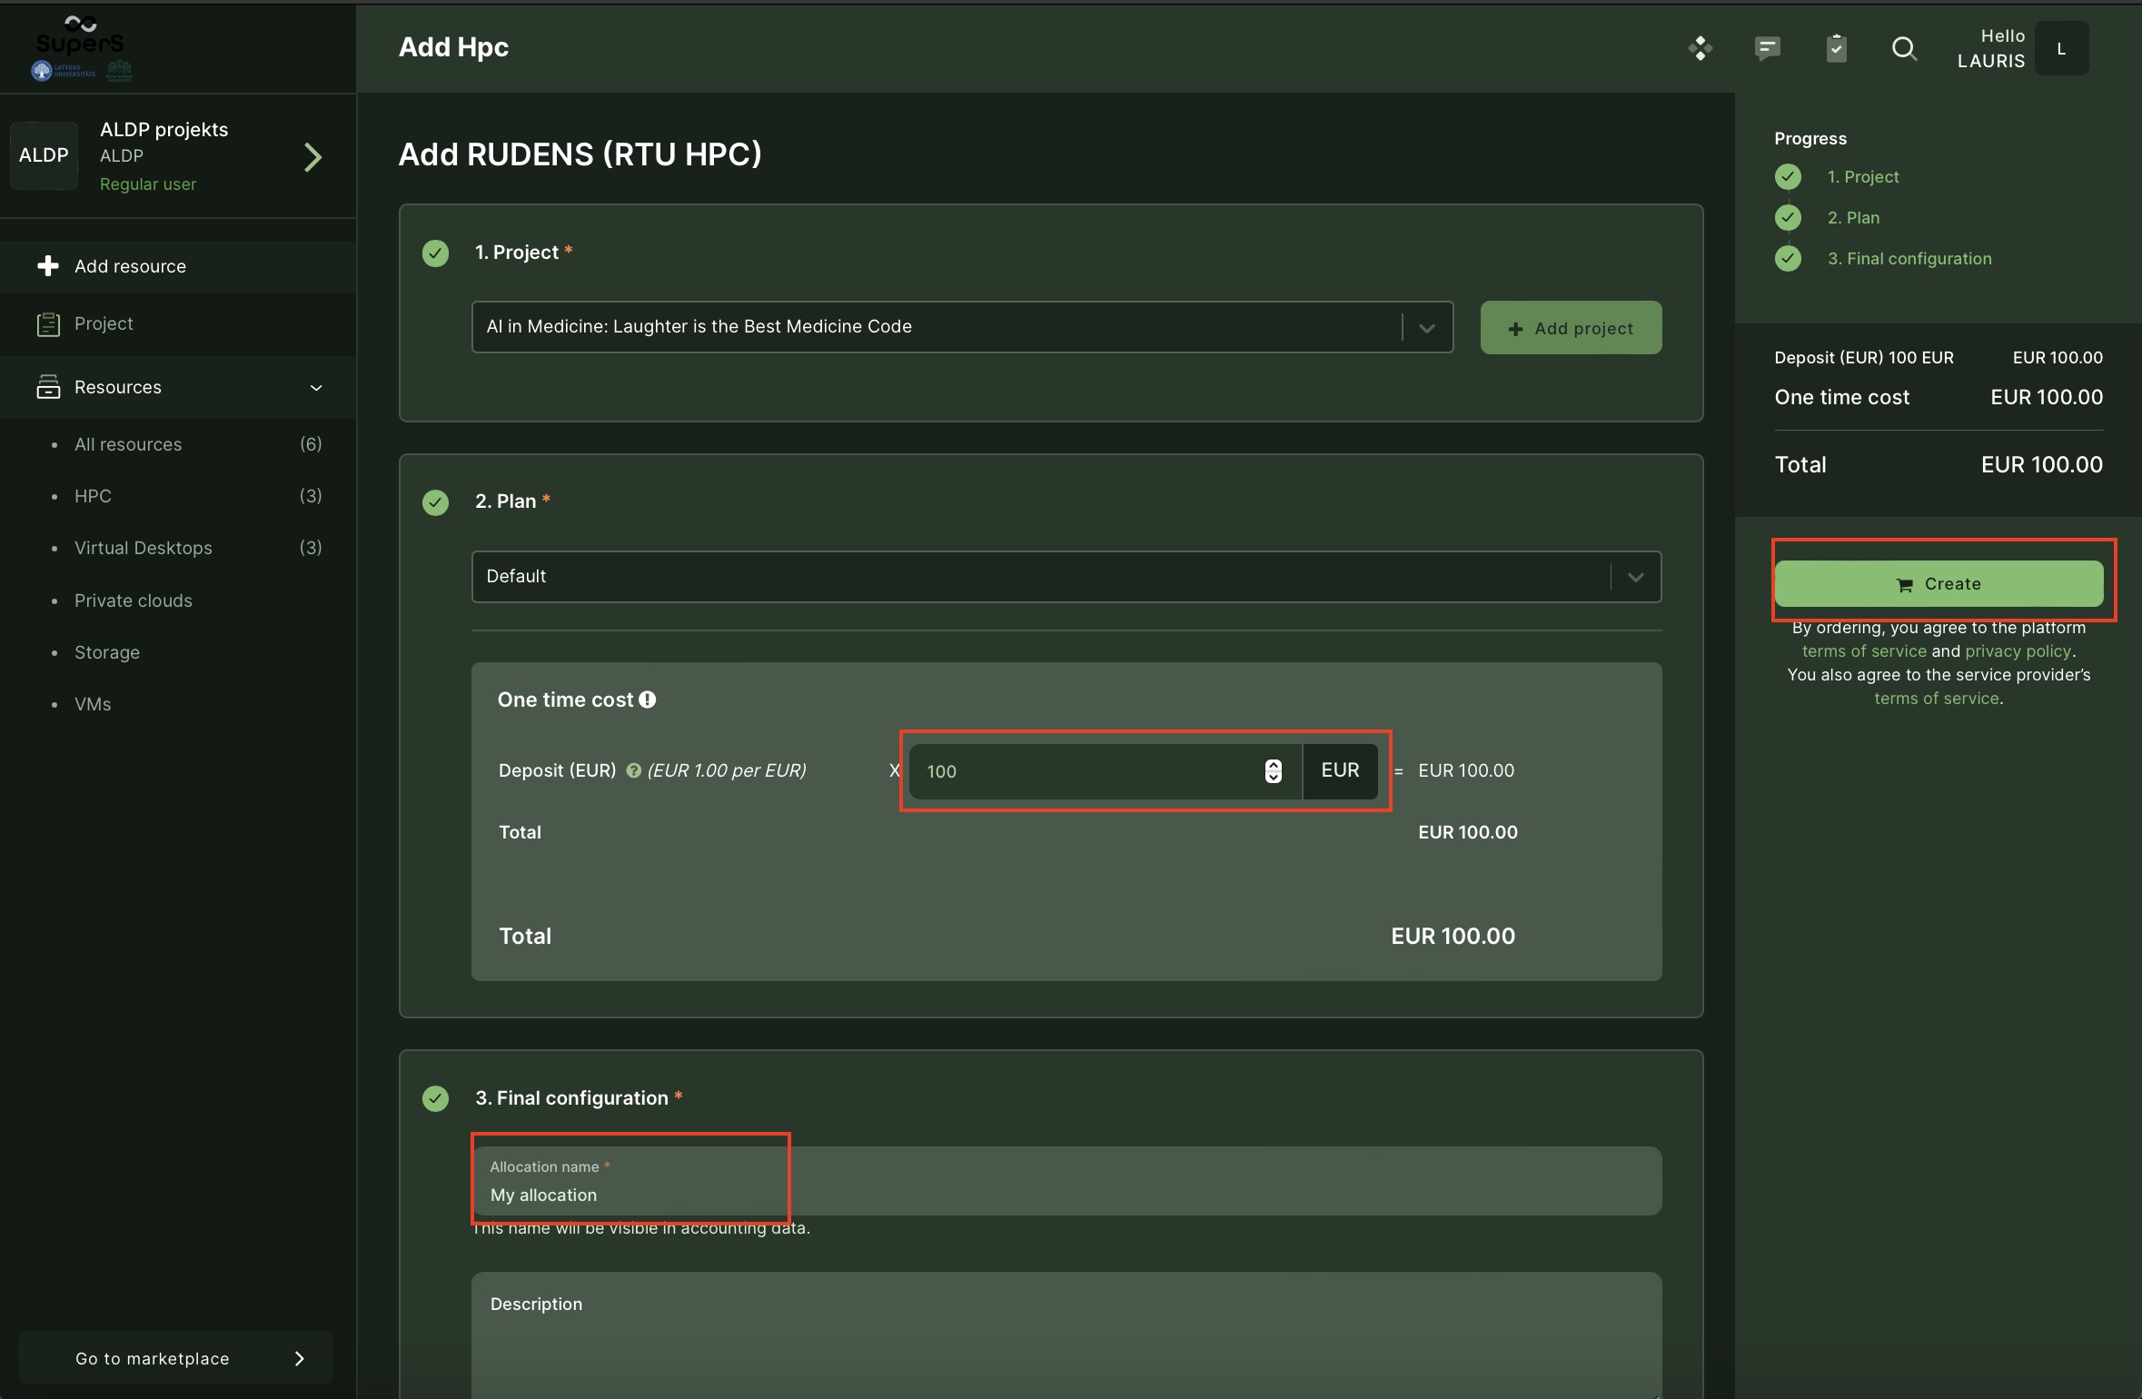
Task: Select the HPC resource menu item
Action: pyautogui.click(x=94, y=495)
